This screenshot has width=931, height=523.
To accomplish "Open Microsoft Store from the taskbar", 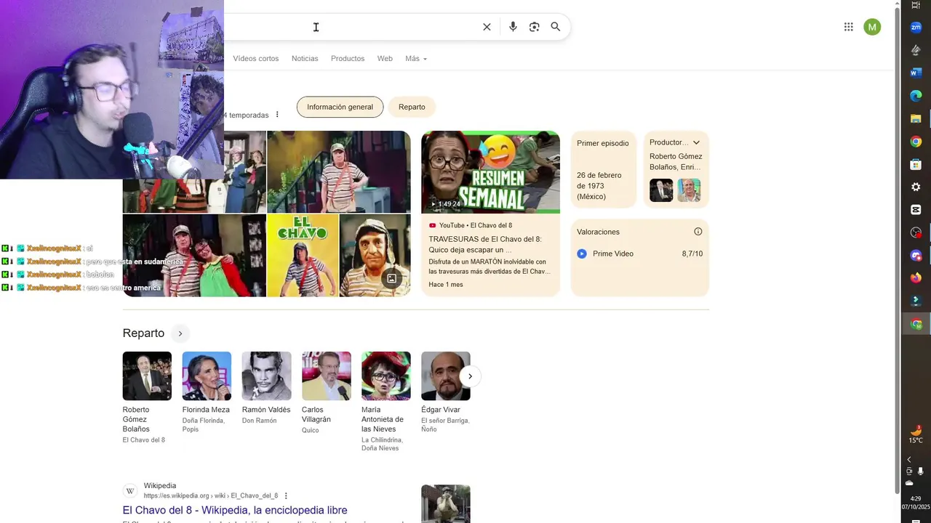I will click(x=916, y=164).
